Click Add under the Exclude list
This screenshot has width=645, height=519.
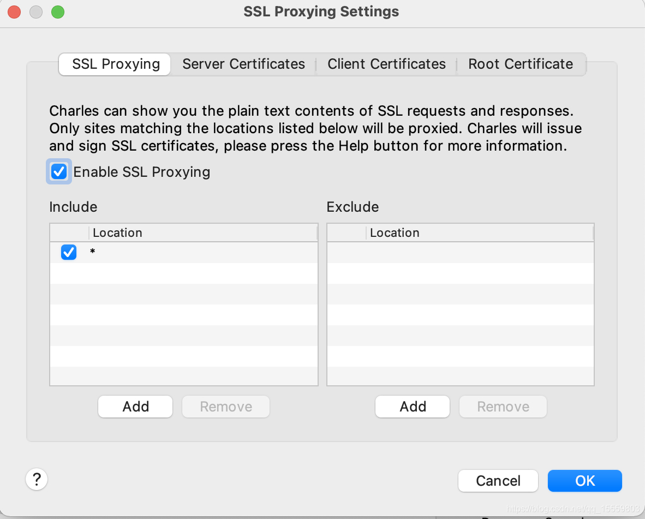[x=413, y=407]
